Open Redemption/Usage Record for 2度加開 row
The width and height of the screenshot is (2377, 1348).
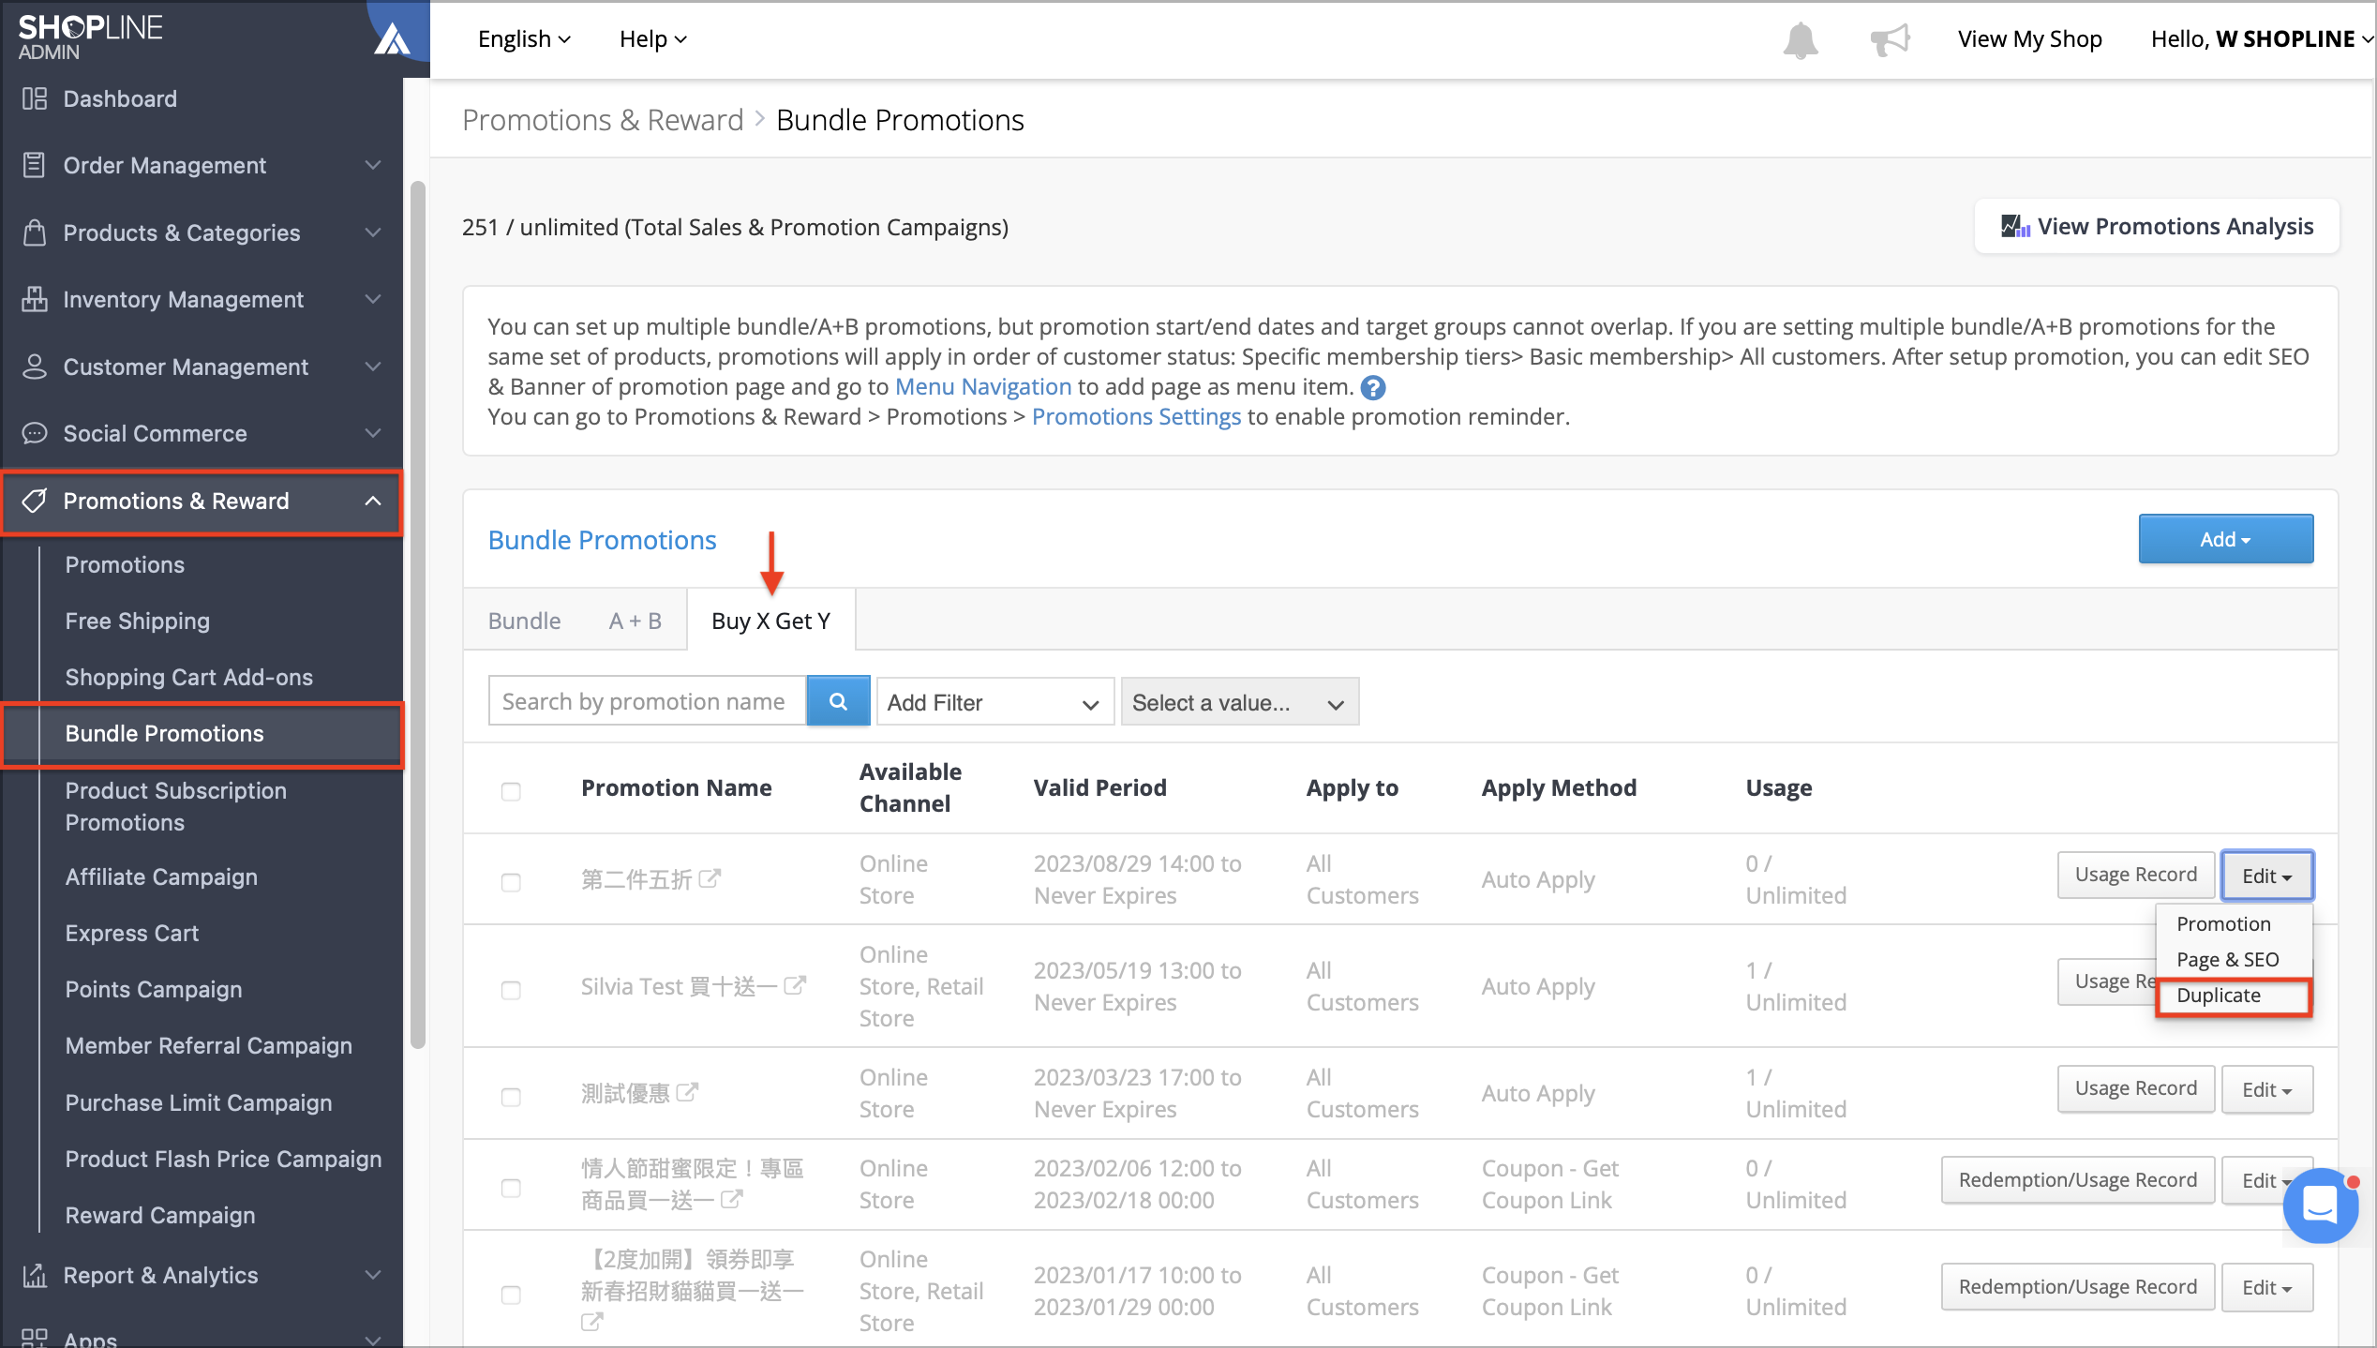coord(2077,1287)
